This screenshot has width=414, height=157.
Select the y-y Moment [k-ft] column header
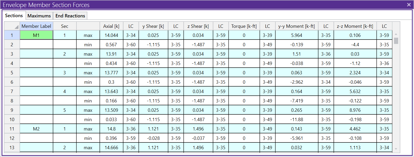296,26
